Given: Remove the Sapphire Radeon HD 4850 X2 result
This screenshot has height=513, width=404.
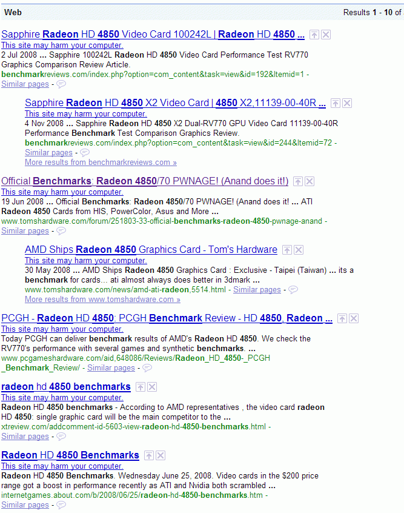Looking at the screenshot, I should 347,103.
